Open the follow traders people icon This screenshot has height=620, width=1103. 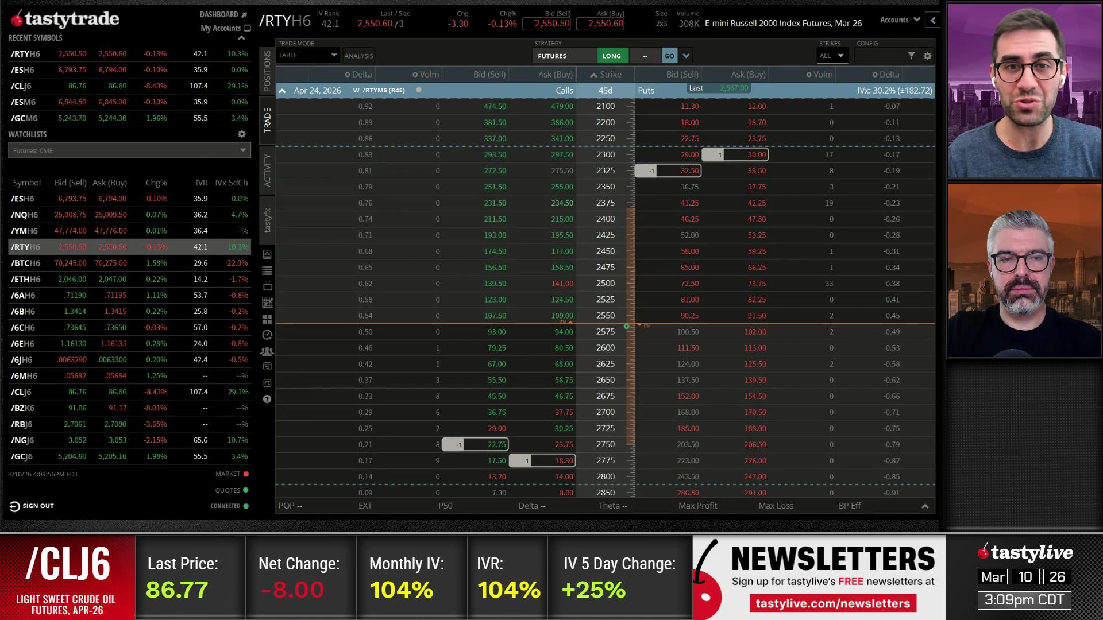tap(267, 351)
